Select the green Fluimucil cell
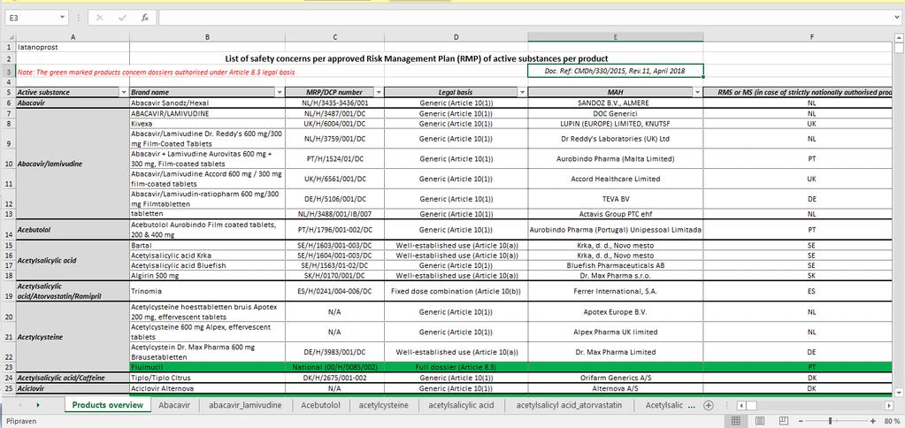Screen dimensions: 905x428 [x=207, y=367]
